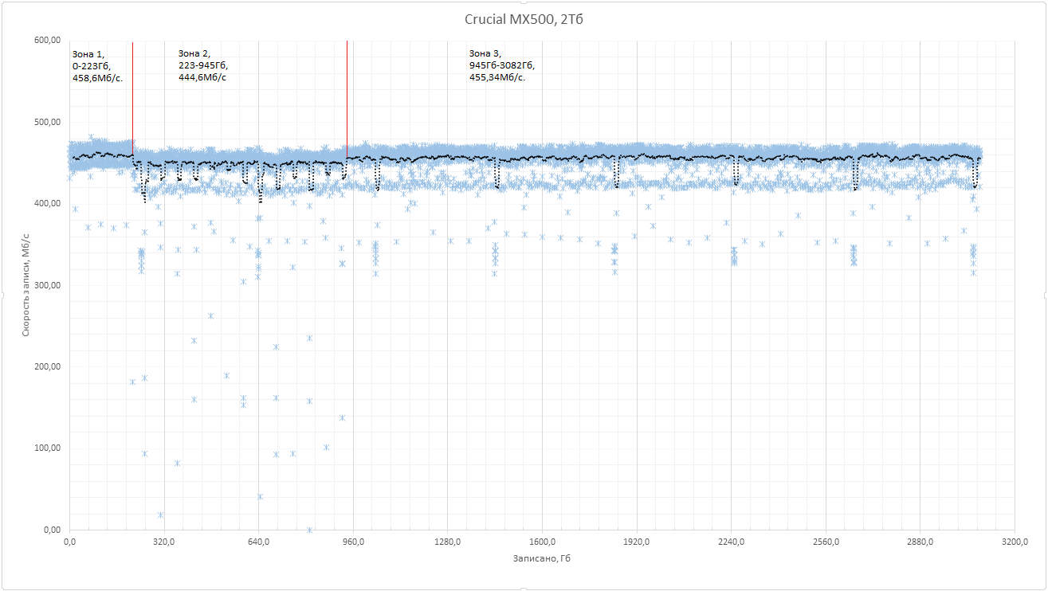Select the chart title "Crucial MX500, 2Тб"
Viewport: 1048px width, 591px height.
click(524, 20)
